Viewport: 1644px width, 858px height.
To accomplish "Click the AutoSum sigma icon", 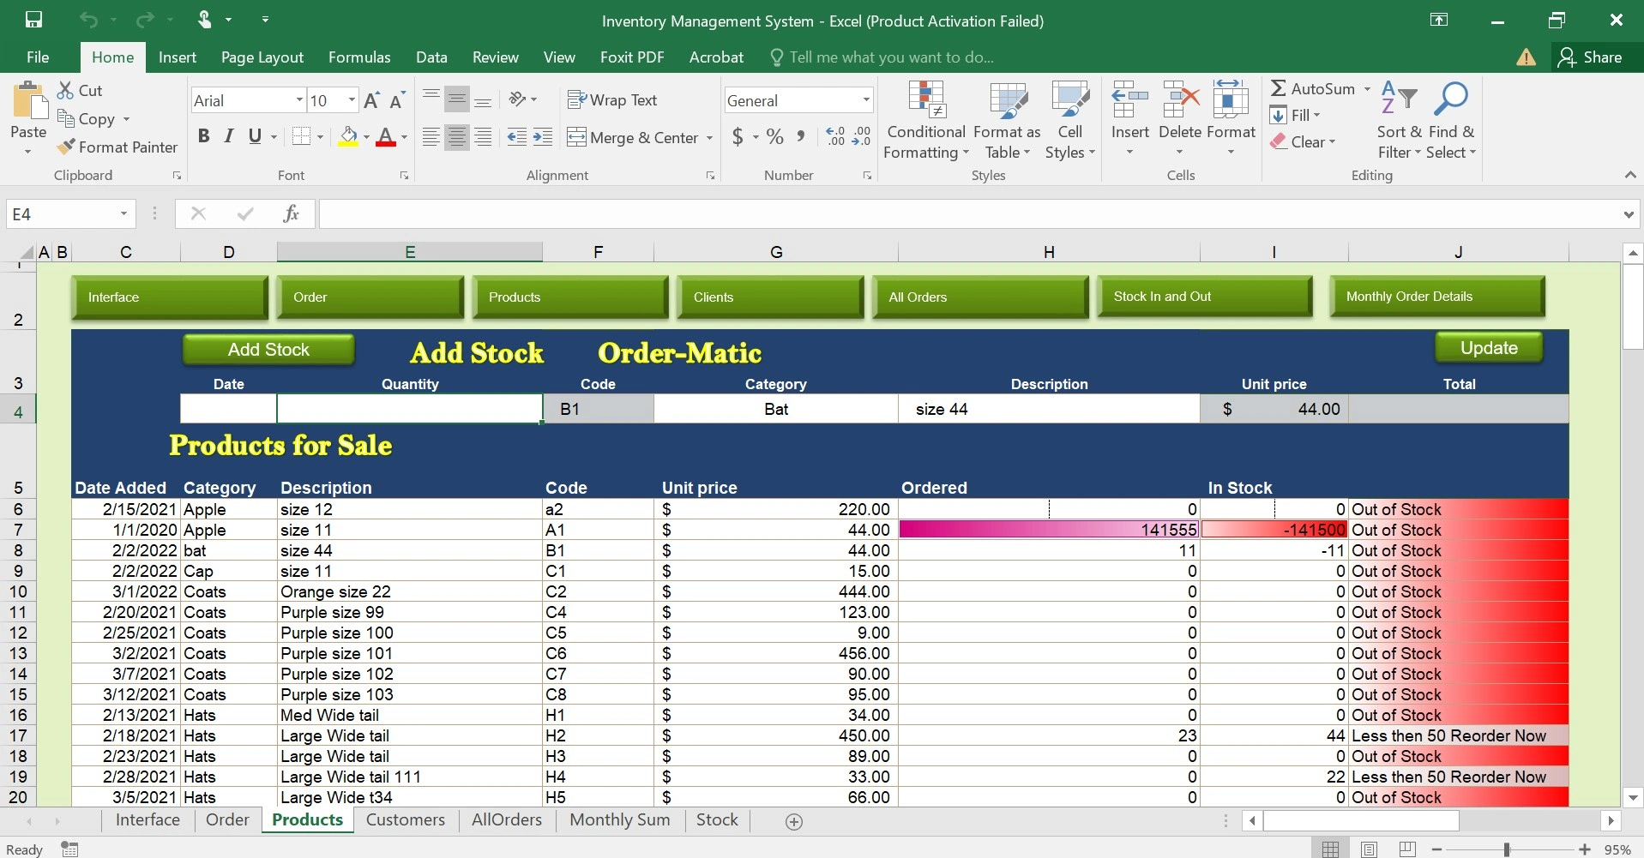I will pyautogui.click(x=1278, y=88).
